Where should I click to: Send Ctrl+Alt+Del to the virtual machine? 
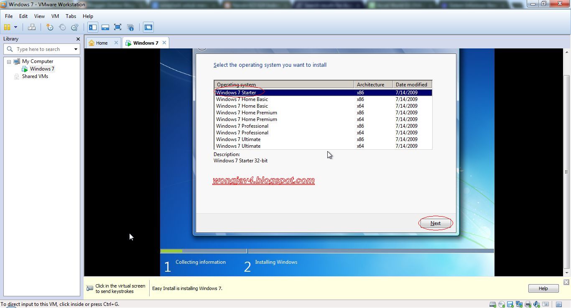click(x=31, y=28)
